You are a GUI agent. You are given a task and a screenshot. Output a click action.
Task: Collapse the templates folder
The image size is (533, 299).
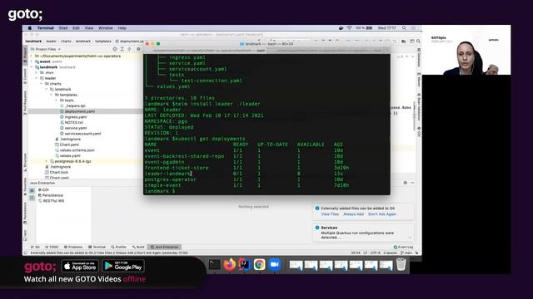tap(52, 95)
